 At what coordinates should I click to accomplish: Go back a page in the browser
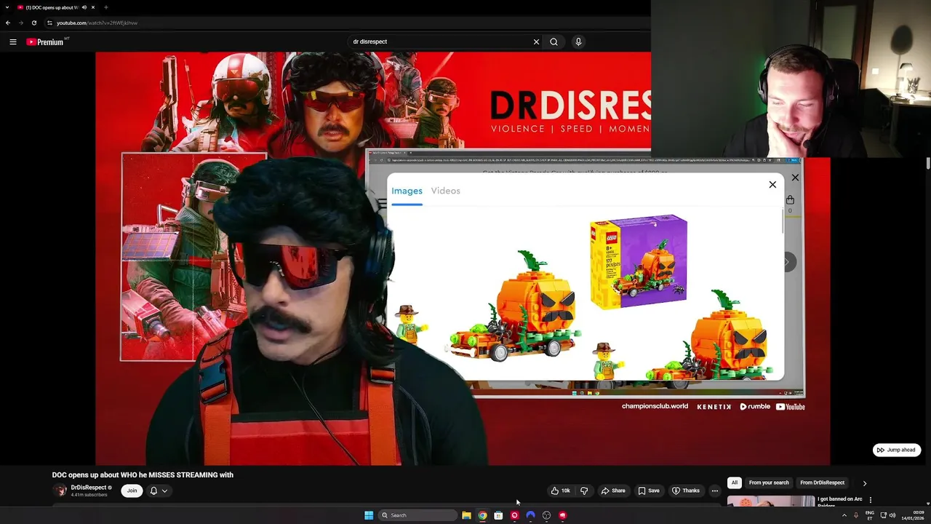tap(8, 23)
